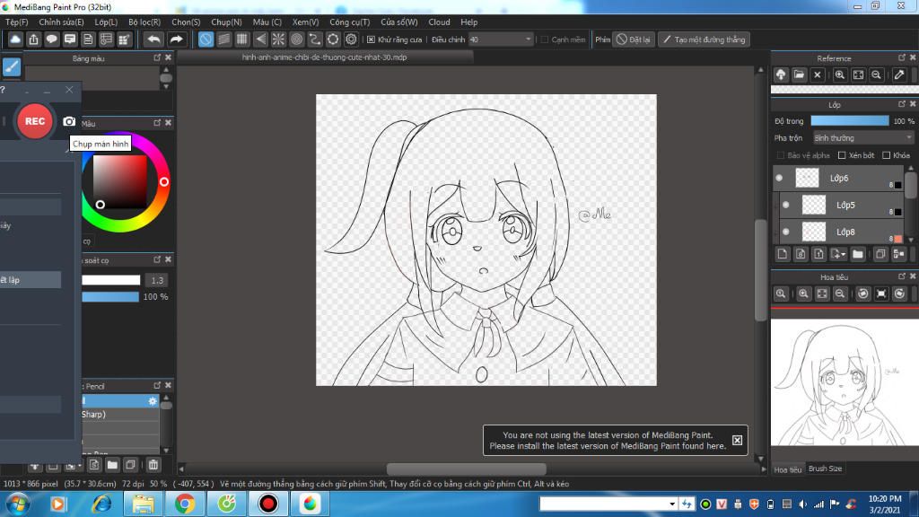This screenshot has height=517, width=919.
Task: Click the Undo arrow
Action: pos(153,39)
